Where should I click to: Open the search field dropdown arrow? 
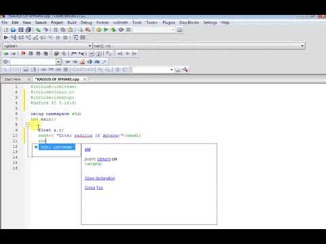58,62
